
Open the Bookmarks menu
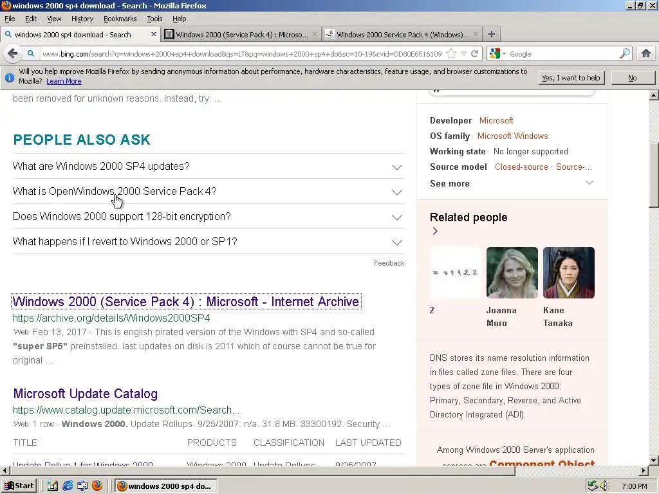click(x=120, y=19)
